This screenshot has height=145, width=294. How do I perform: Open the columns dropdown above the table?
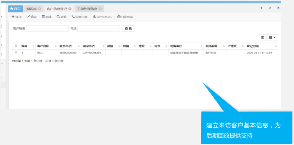coord(272,38)
